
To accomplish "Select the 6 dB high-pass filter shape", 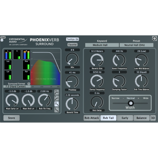I will coord(57,98).
